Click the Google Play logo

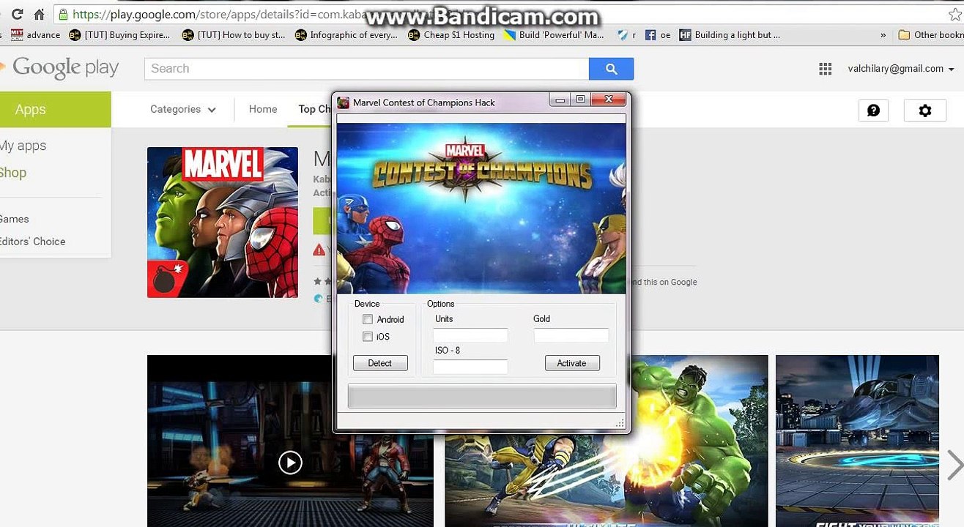pos(60,67)
